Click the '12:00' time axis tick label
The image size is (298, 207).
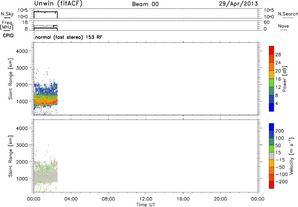[146, 199]
